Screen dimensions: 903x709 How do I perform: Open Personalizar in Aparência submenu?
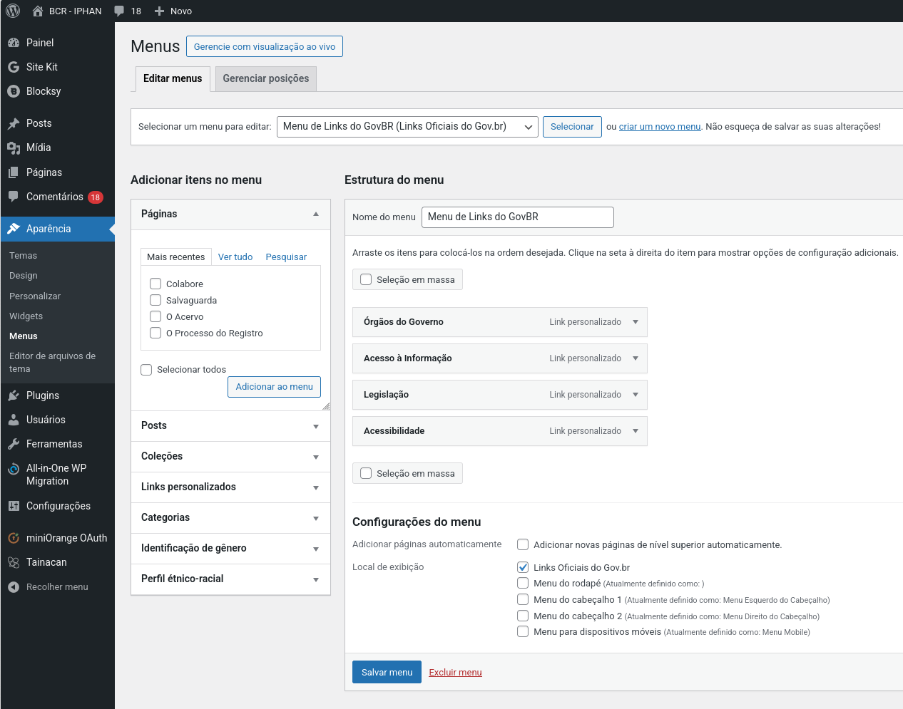35,296
